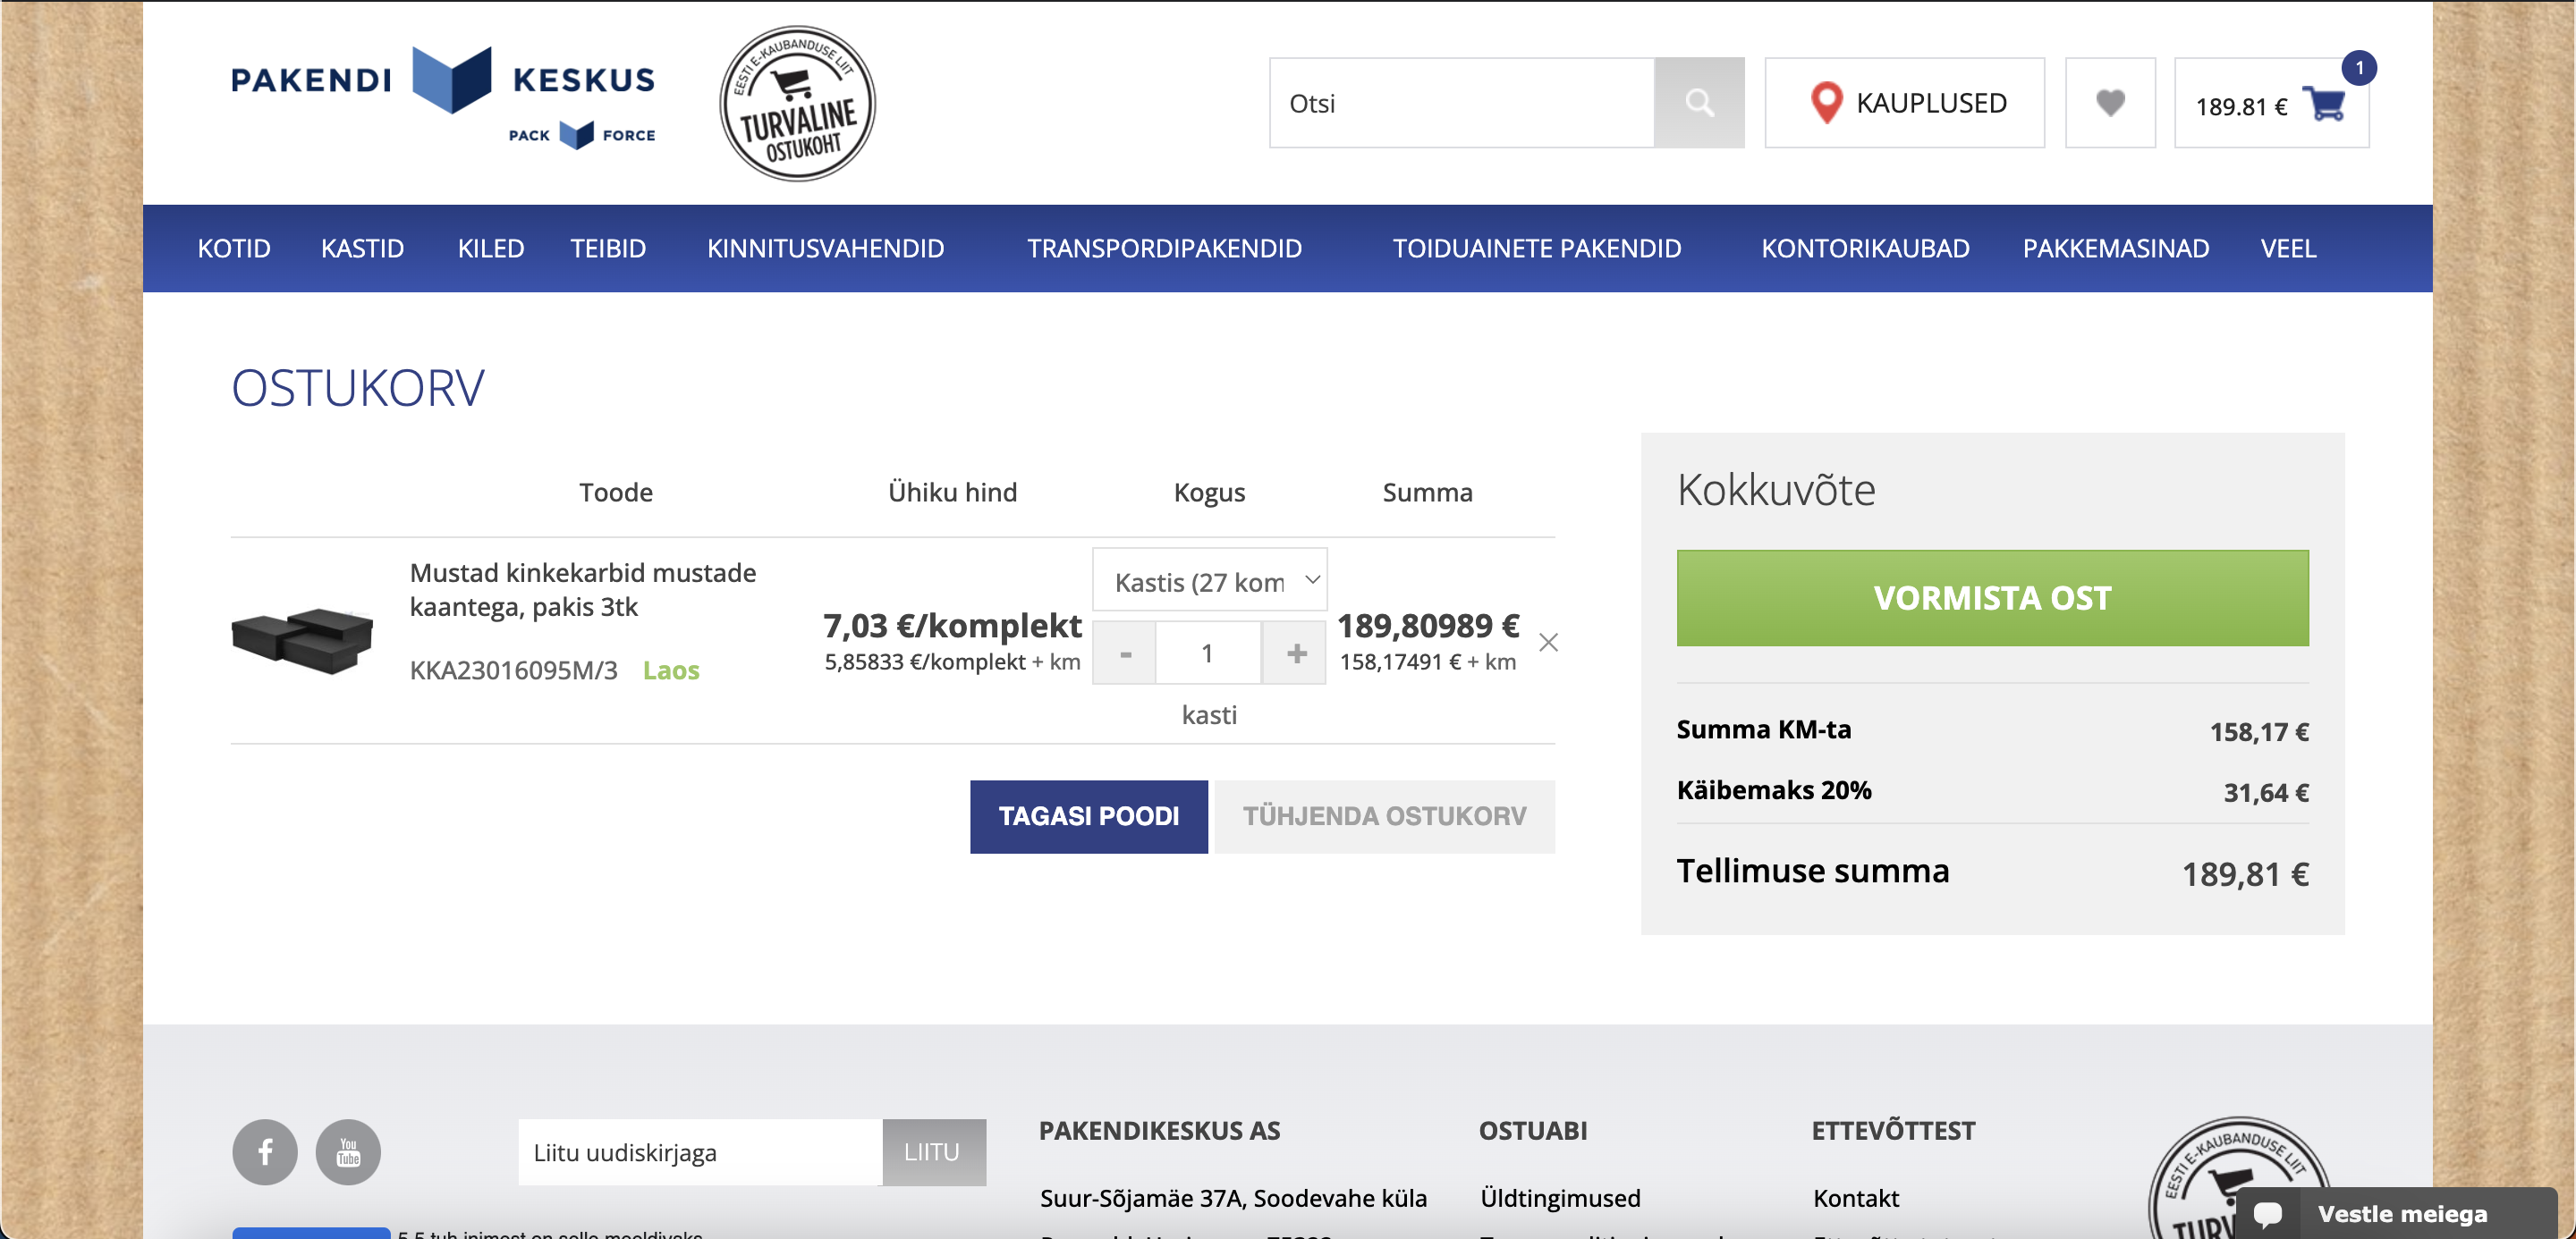2576x1239 pixels.
Task: Open the Facebook icon in the footer
Action: (x=265, y=1152)
